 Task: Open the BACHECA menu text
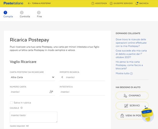pyautogui.click(x=144, y=3)
